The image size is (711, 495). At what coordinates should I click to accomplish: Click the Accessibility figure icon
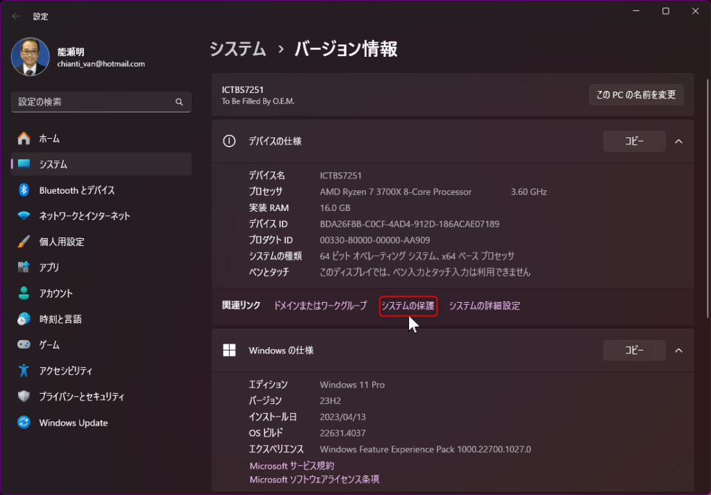pos(24,370)
